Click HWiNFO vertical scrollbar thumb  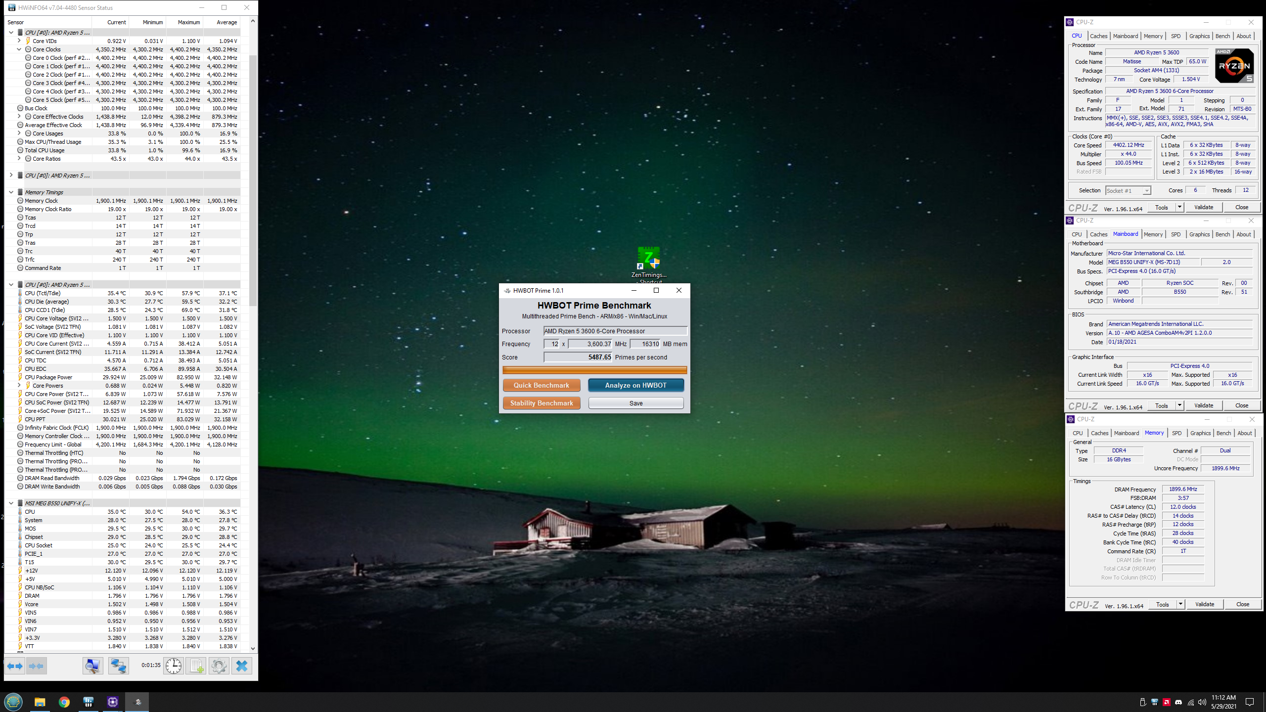[253, 180]
